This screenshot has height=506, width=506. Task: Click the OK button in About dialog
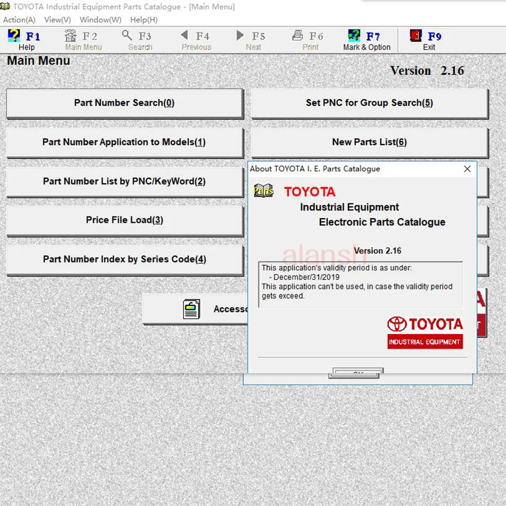click(356, 372)
